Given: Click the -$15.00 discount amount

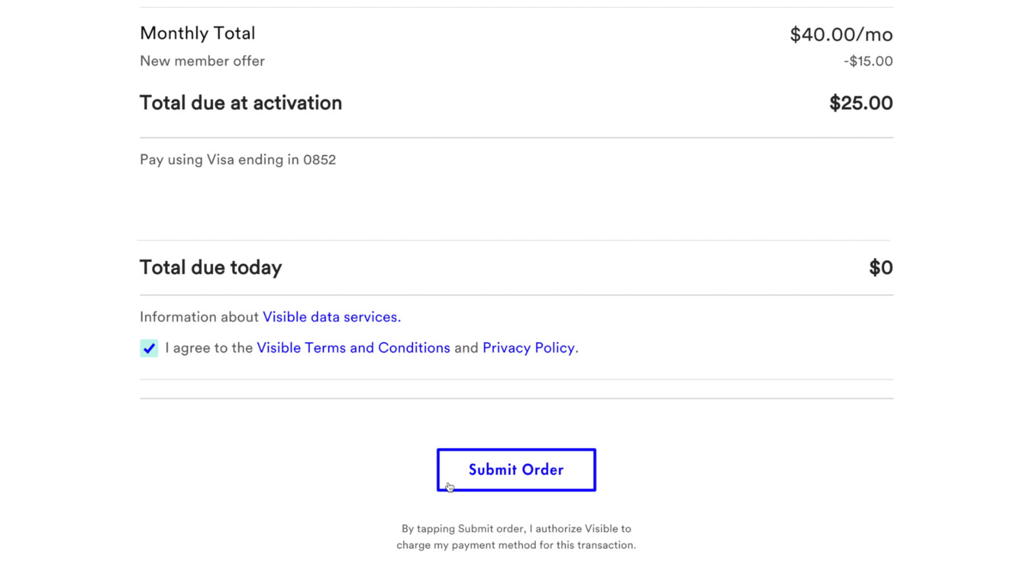Looking at the screenshot, I should tap(868, 61).
